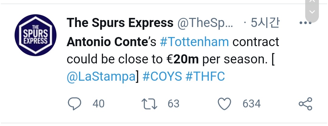This screenshot has height=126, width=328.
Task: Click the retweet count 63
Action: click(174, 104)
